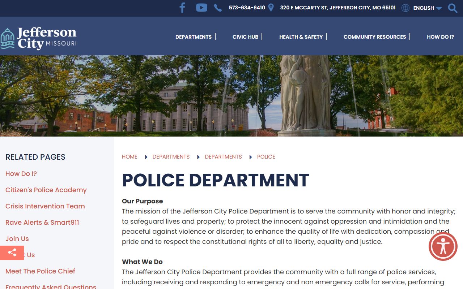Open the How Do I? navigation menu

(440, 37)
